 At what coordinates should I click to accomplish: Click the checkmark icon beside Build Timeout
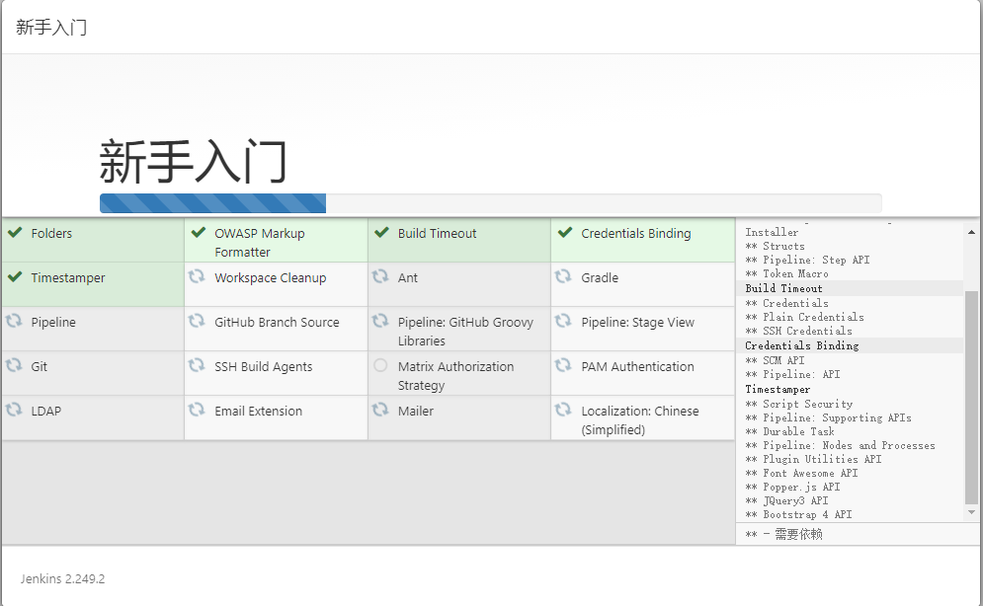pos(381,233)
